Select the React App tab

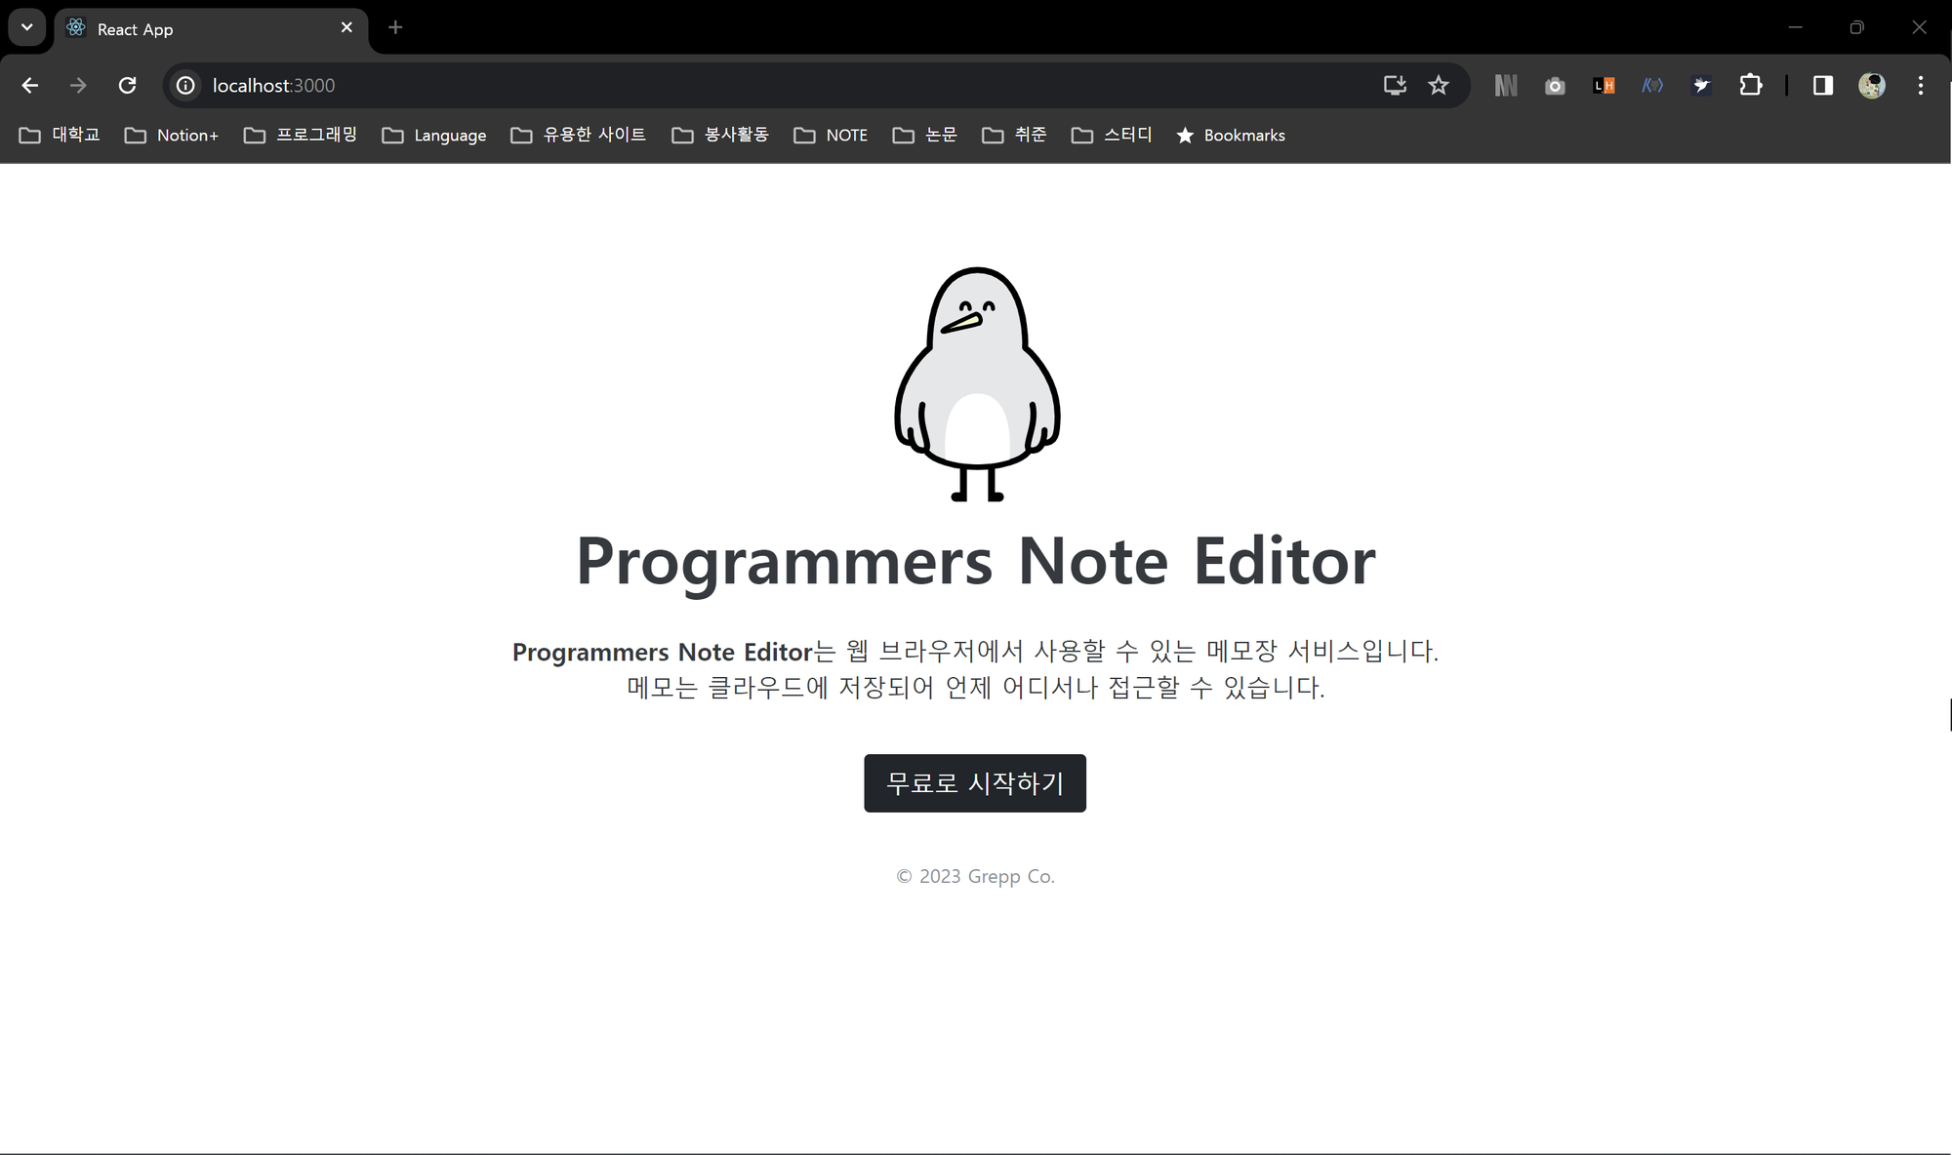pyautogui.click(x=212, y=29)
